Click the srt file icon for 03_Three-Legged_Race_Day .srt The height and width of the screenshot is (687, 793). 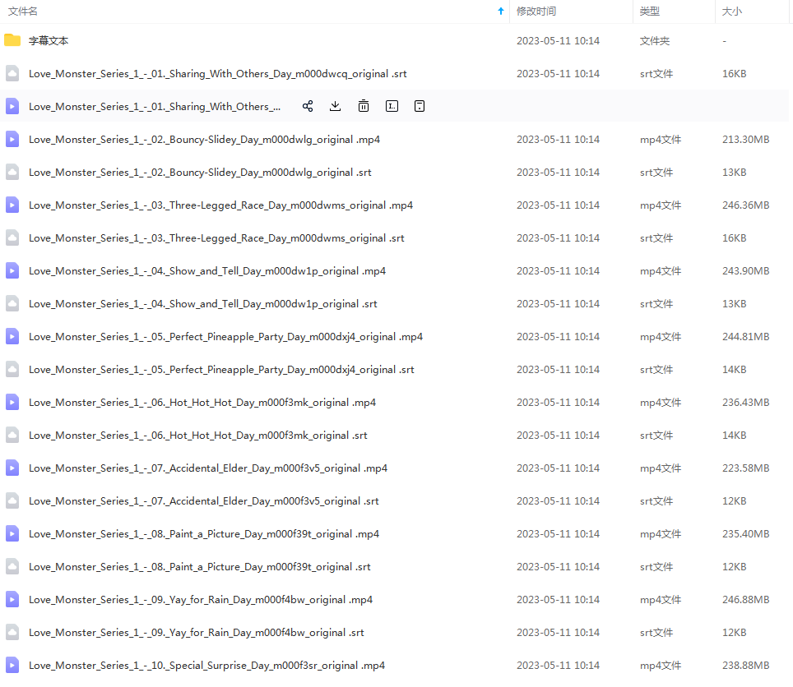click(x=12, y=237)
